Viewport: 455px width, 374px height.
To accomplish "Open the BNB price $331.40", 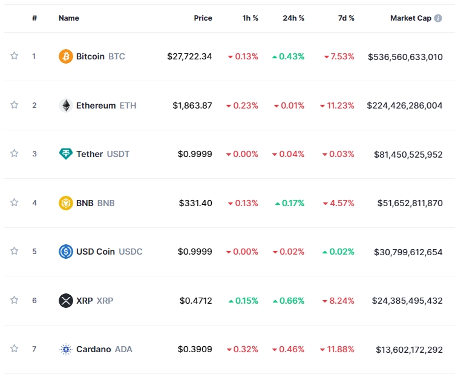I will [195, 203].
